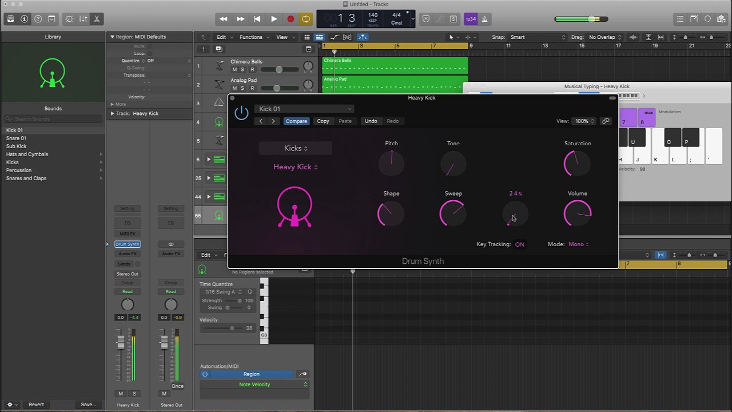Screen dimensions: 732x412
Task: Go to beginning of project
Action: click(x=257, y=19)
